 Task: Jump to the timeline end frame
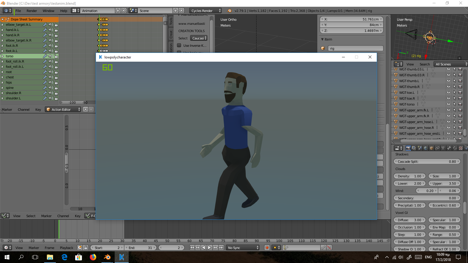tap(221, 248)
